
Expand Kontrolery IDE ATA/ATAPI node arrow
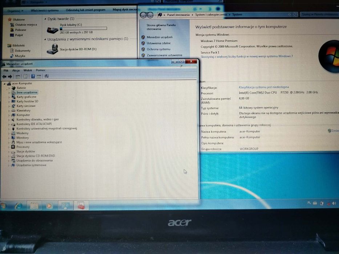click(9, 124)
